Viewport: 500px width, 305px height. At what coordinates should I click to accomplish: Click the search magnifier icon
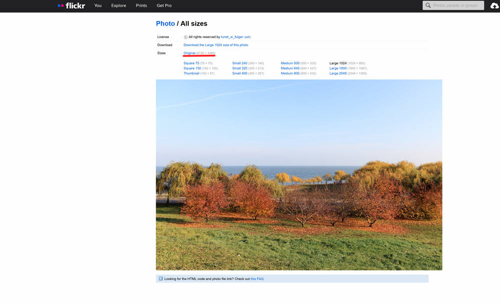(428, 6)
